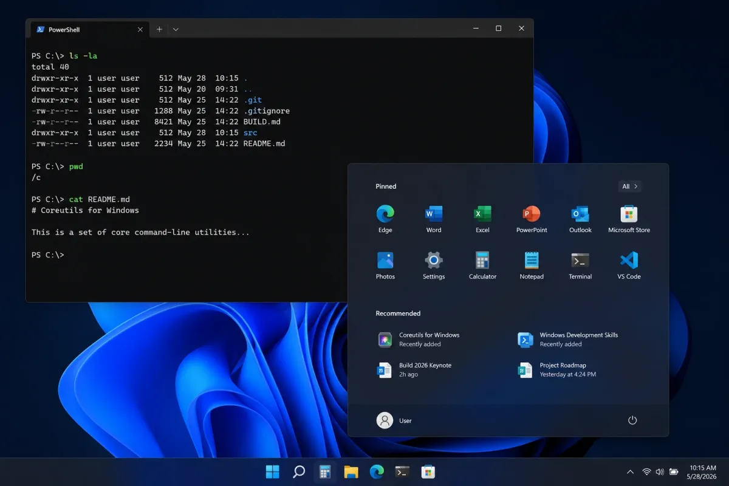729x486 pixels.
Task: Open recommended Coreutils for Windows
Action: click(x=419, y=340)
